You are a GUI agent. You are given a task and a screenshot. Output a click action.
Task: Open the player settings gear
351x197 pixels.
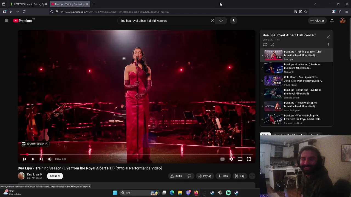click(231, 159)
